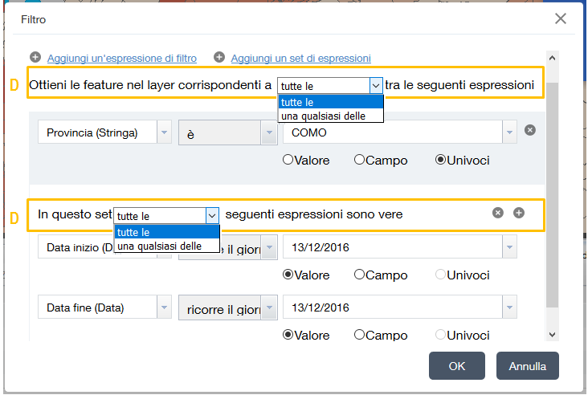This screenshot has height=395, width=588.
Task: Add an expression to the set with the plus icon
Action: [x=519, y=213]
